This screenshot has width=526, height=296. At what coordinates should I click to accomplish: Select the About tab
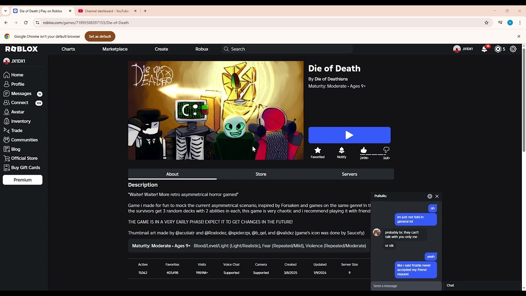172,174
